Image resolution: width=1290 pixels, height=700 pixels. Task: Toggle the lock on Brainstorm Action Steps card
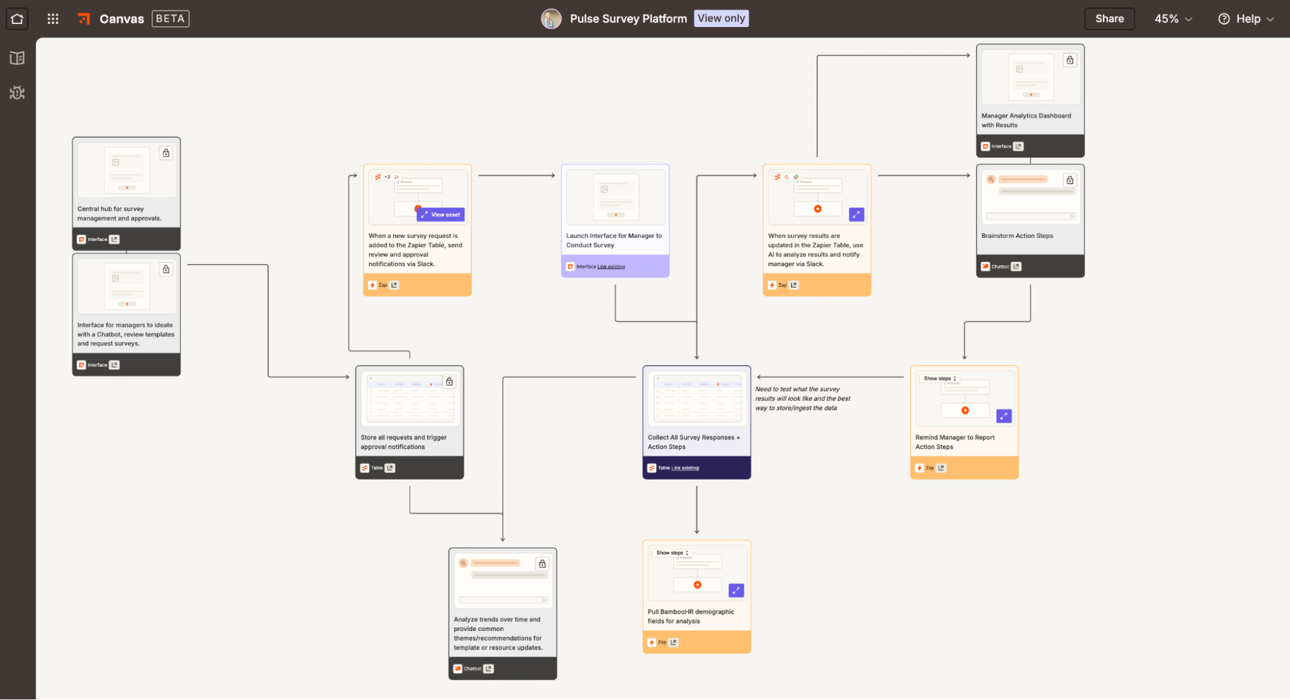(x=1070, y=180)
